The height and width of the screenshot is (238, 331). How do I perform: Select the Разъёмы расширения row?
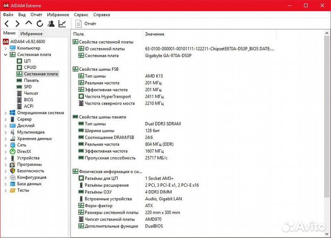coord(138,185)
